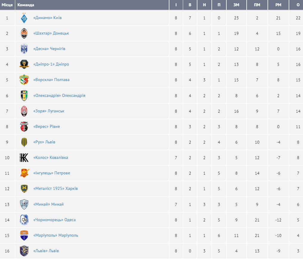Click the Inhulets Petrove club emblem
Screen dimensions: 303x259
24,173
